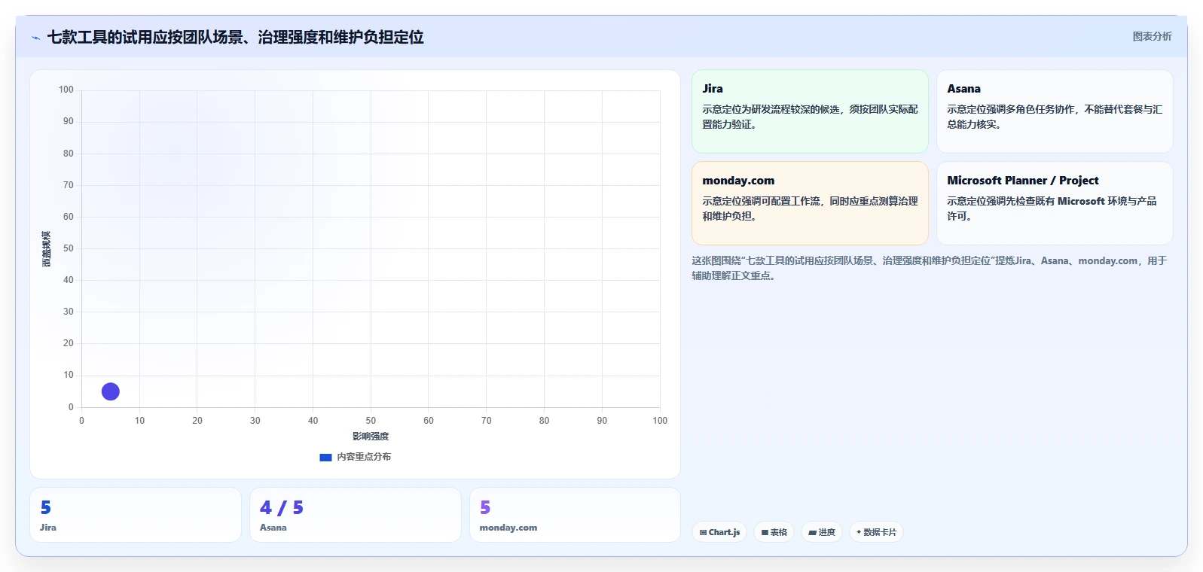Click Microsoft Planner description about 产品许可
The height and width of the screenshot is (572, 1203).
coord(1052,208)
